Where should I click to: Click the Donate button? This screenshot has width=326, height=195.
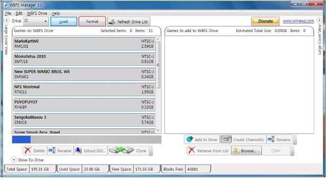pyautogui.click(x=265, y=21)
